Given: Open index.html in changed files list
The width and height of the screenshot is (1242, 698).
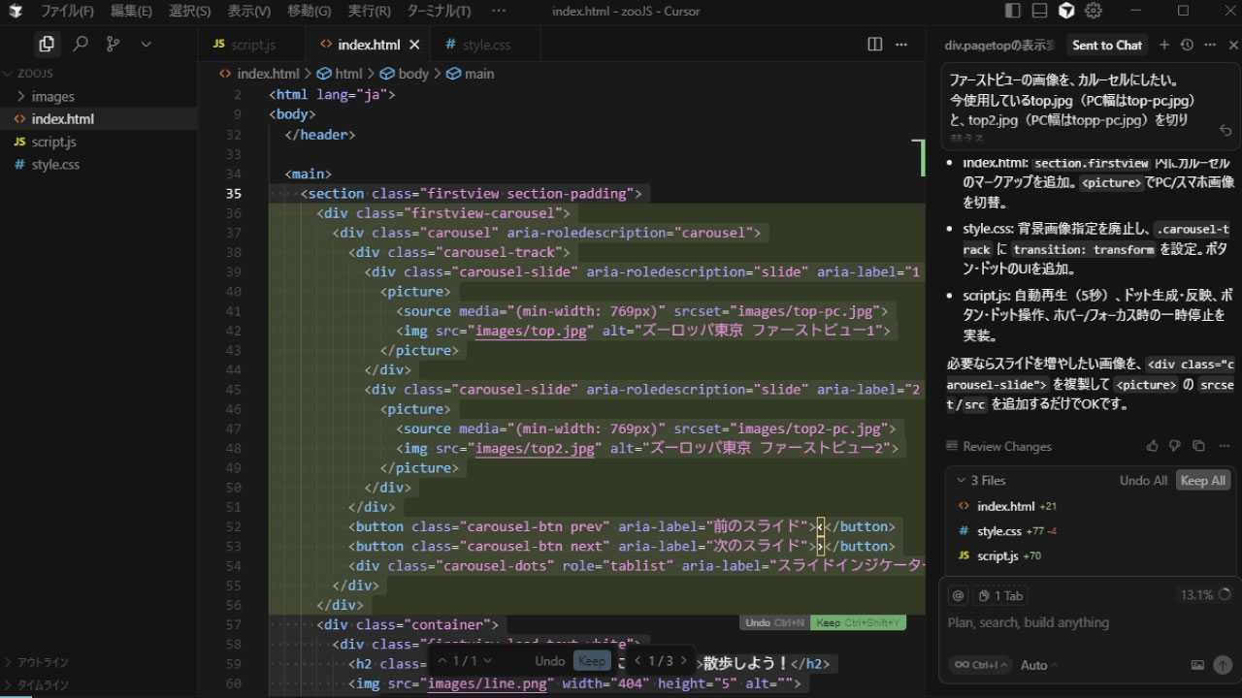Looking at the screenshot, I should point(1092,506).
